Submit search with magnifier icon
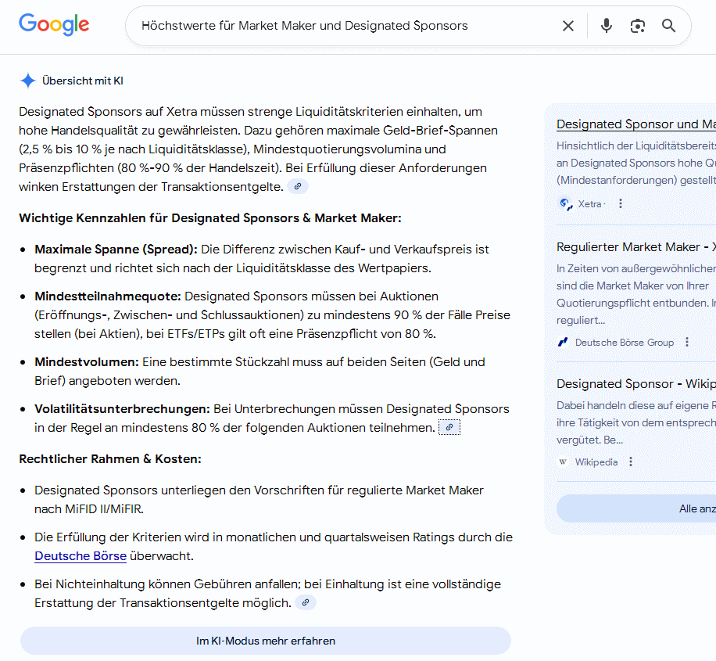 point(668,26)
